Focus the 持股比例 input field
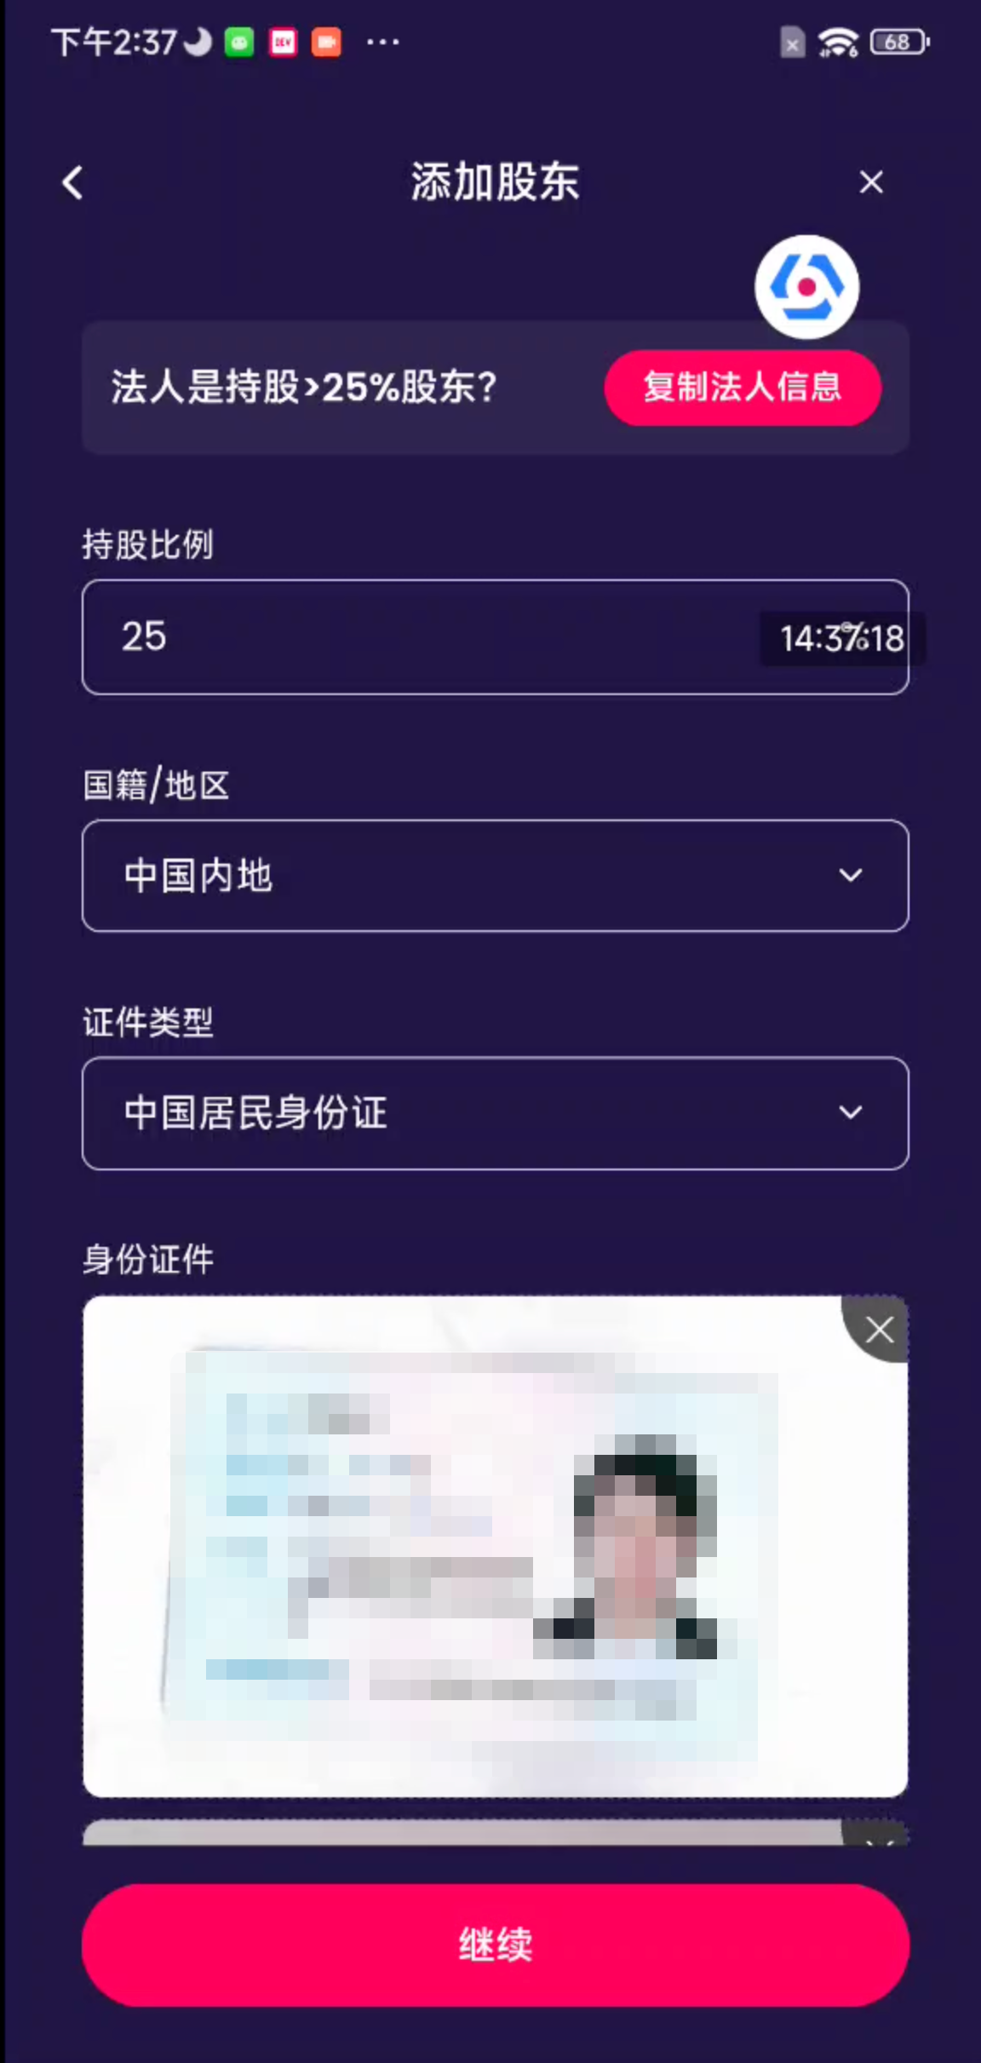 click(x=495, y=637)
